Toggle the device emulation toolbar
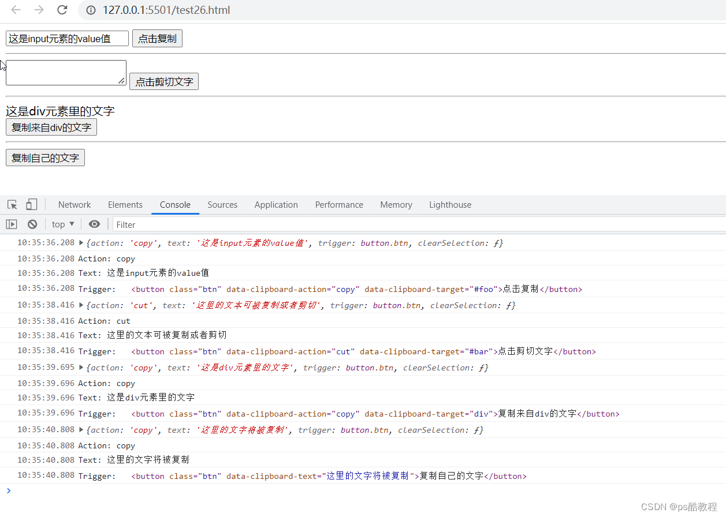This screenshot has width=726, height=517. coord(31,204)
